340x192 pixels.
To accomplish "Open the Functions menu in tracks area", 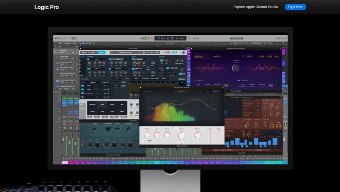I will point(67,43).
